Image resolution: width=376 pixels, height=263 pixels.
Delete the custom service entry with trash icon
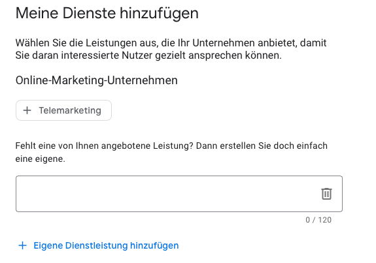click(x=326, y=194)
